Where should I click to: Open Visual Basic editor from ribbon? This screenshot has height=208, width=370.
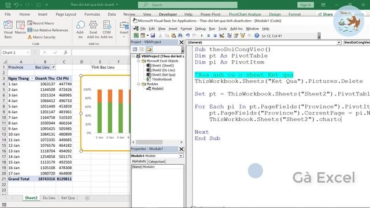[8, 29]
